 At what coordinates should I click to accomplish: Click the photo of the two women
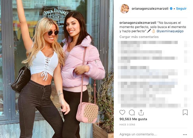[57, 69]
